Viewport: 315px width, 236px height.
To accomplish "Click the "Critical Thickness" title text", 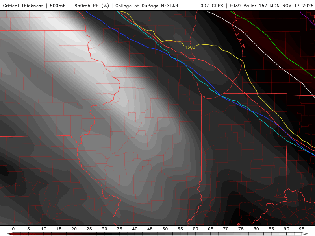I will 23,6.
